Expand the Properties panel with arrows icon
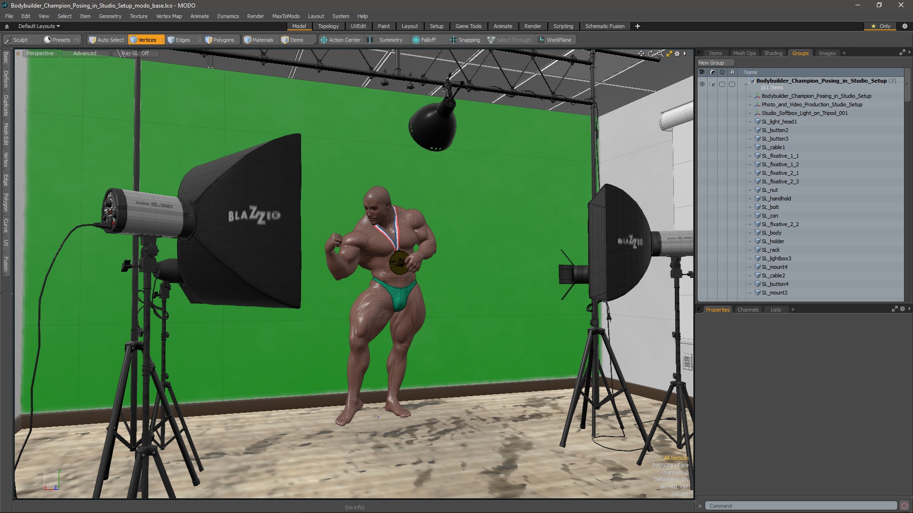The width and height of the screenshot is (913, 513). [894, 309]
